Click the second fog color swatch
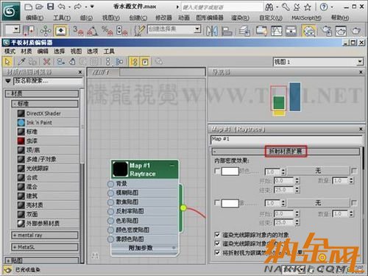This screenshot has width=368, height=276. [x=230, y=203]
